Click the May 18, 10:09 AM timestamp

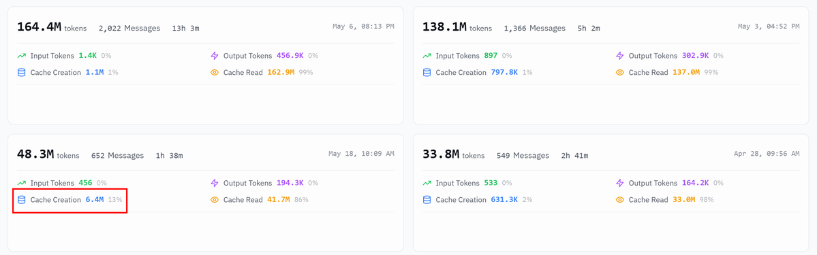tap(361, 154)
